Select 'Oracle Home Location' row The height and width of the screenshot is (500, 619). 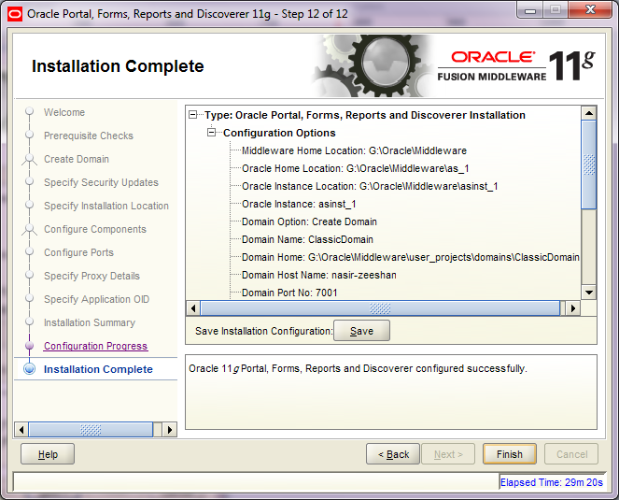(356, 168)
